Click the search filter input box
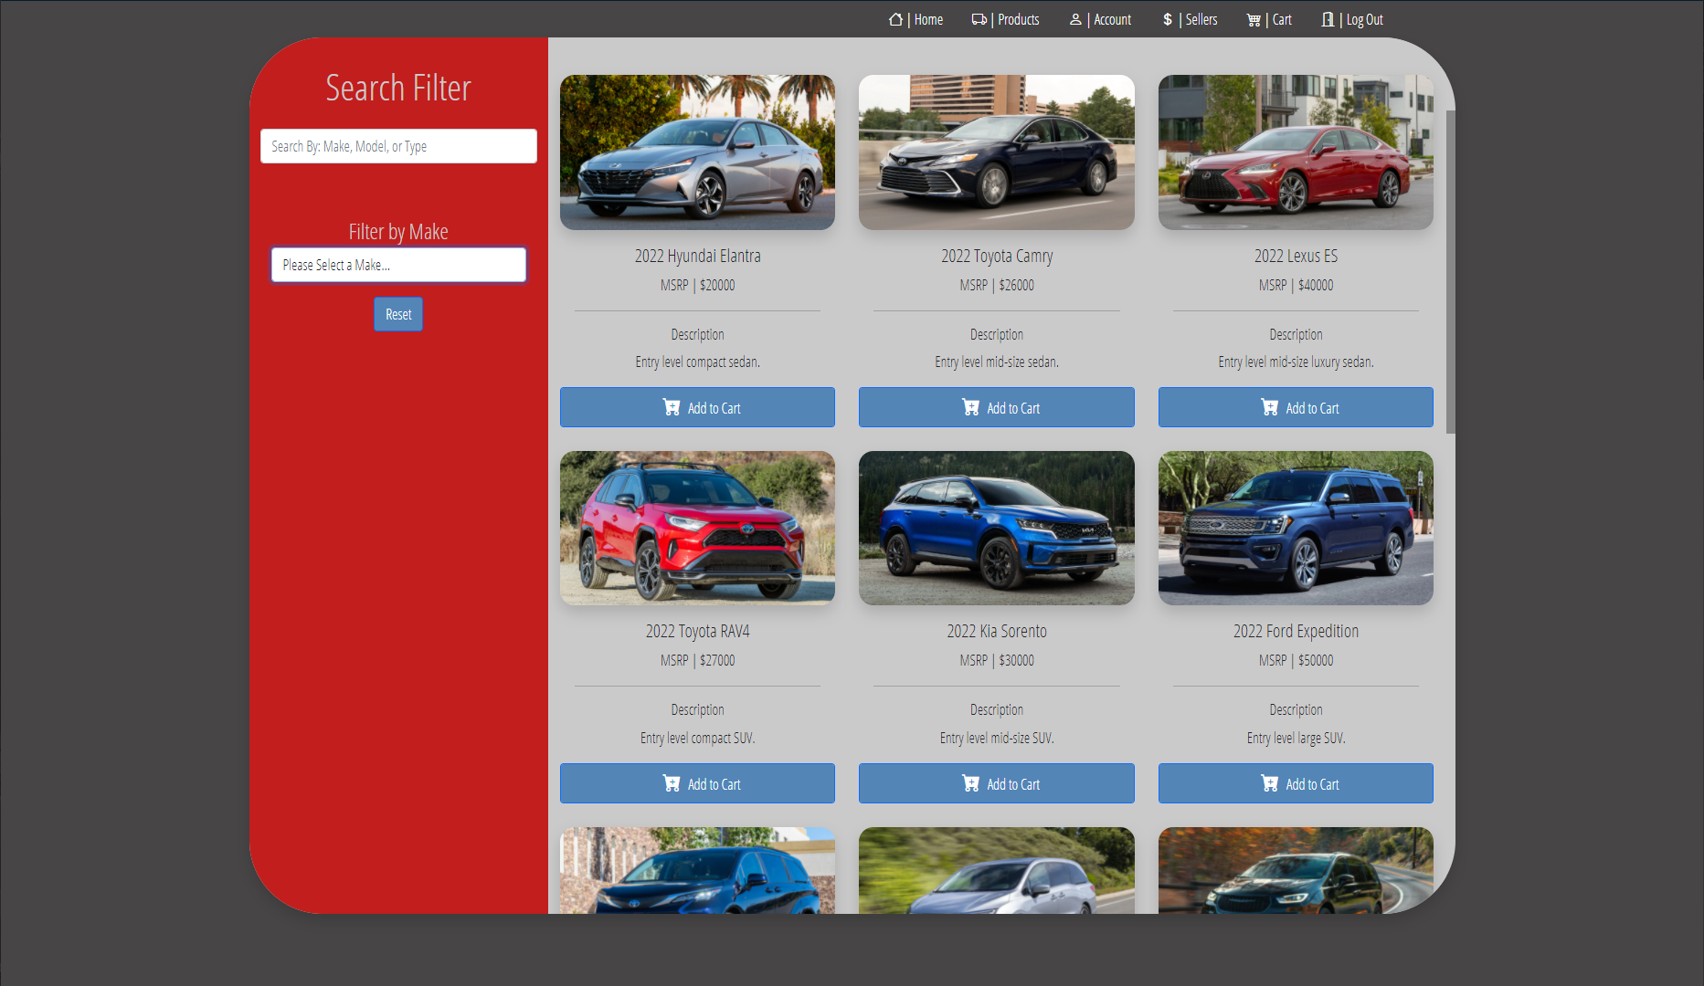This screenshot has height=986, width=1704. coord(398,146)
